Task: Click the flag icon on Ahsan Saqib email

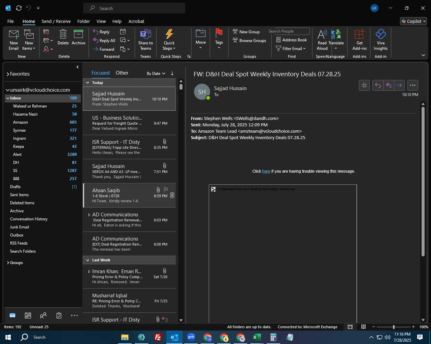Action: coord(166,190)
